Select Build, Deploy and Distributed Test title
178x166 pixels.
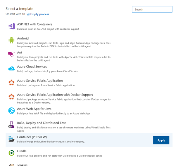click(41, 123)
